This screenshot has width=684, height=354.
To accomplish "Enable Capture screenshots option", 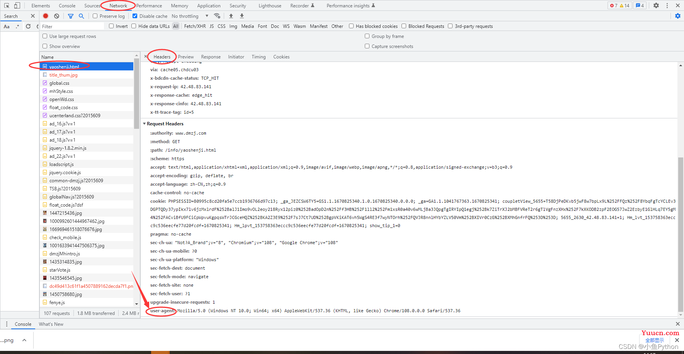I will point(367,46).
